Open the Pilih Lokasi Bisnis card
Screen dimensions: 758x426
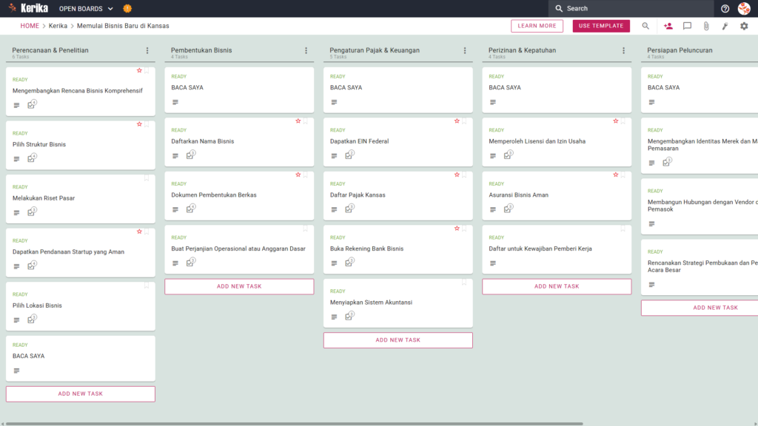[80, 306]
